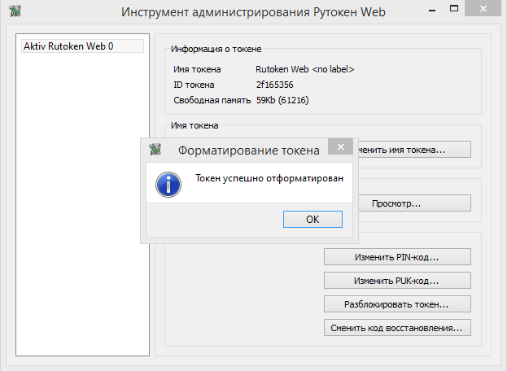Click the ID токена label
Image resolution: width=507 pixels, height=371 pixels.
pyautogui.click(x=194, y=85)
